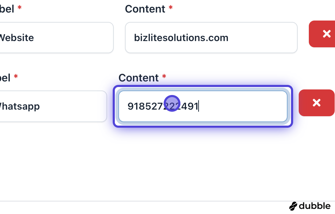Delete the Website row with red X
Image resolution: width=335 pixels, height=214 pixels.
(x=326, y=34)
